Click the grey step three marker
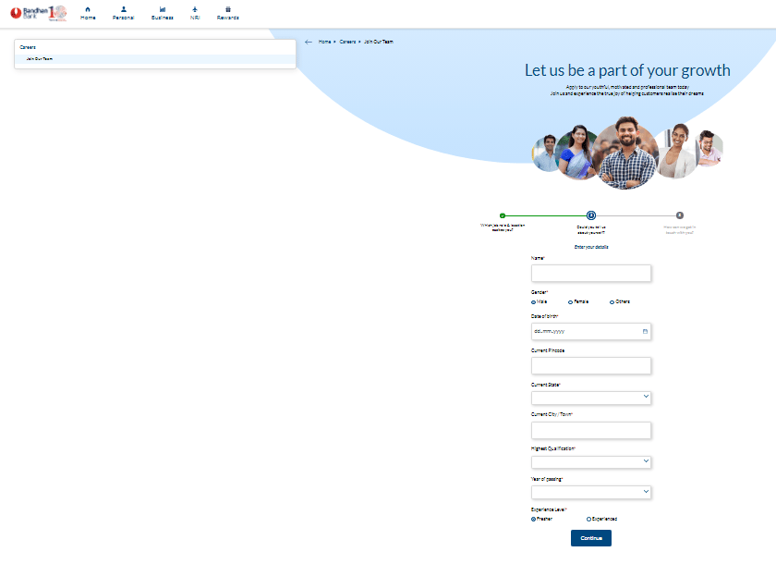 pos(680,215)
